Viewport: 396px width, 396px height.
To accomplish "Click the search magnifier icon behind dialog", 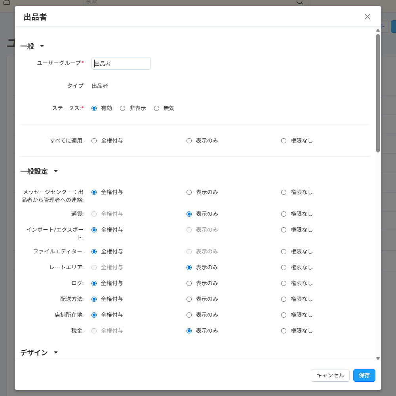I will 300,2.
